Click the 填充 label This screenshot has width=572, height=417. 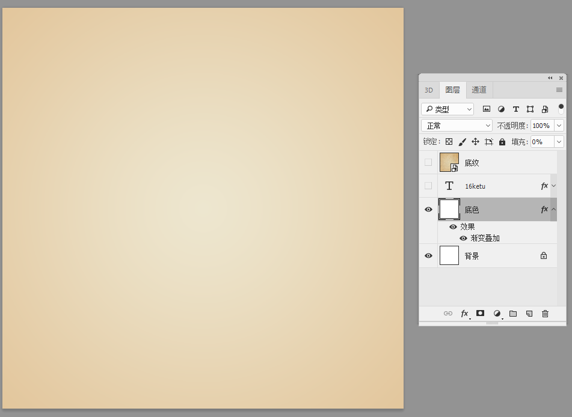tap(520, 142)
